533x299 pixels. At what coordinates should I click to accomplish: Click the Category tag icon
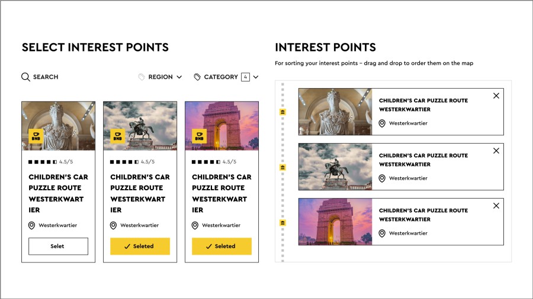[197, 77]
